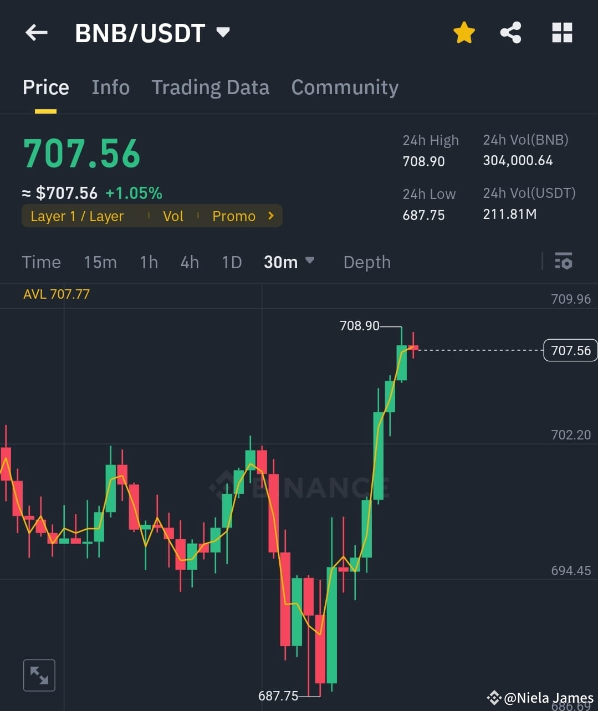Switch to the 1D timeframe
The width and height of the screenshot is (598, 711).
[232, 262]
